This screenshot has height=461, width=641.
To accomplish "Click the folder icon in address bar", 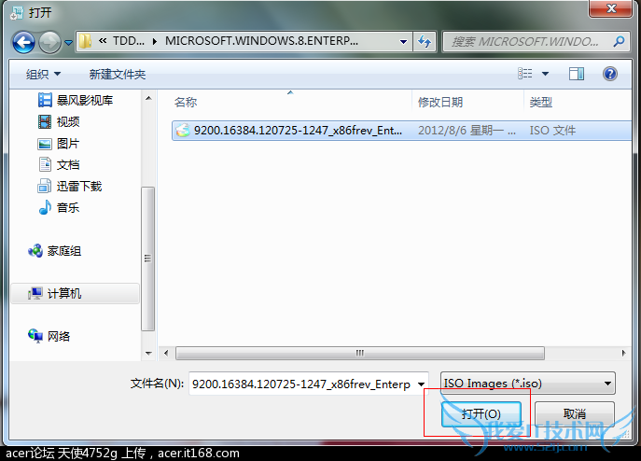I will (85, 41).
